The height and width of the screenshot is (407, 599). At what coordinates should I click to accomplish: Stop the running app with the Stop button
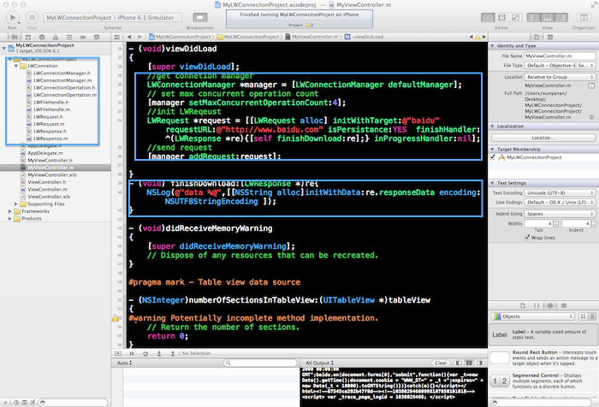(33, 18)
